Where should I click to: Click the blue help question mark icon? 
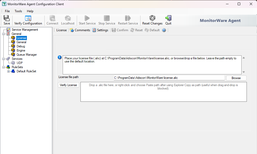164,30
